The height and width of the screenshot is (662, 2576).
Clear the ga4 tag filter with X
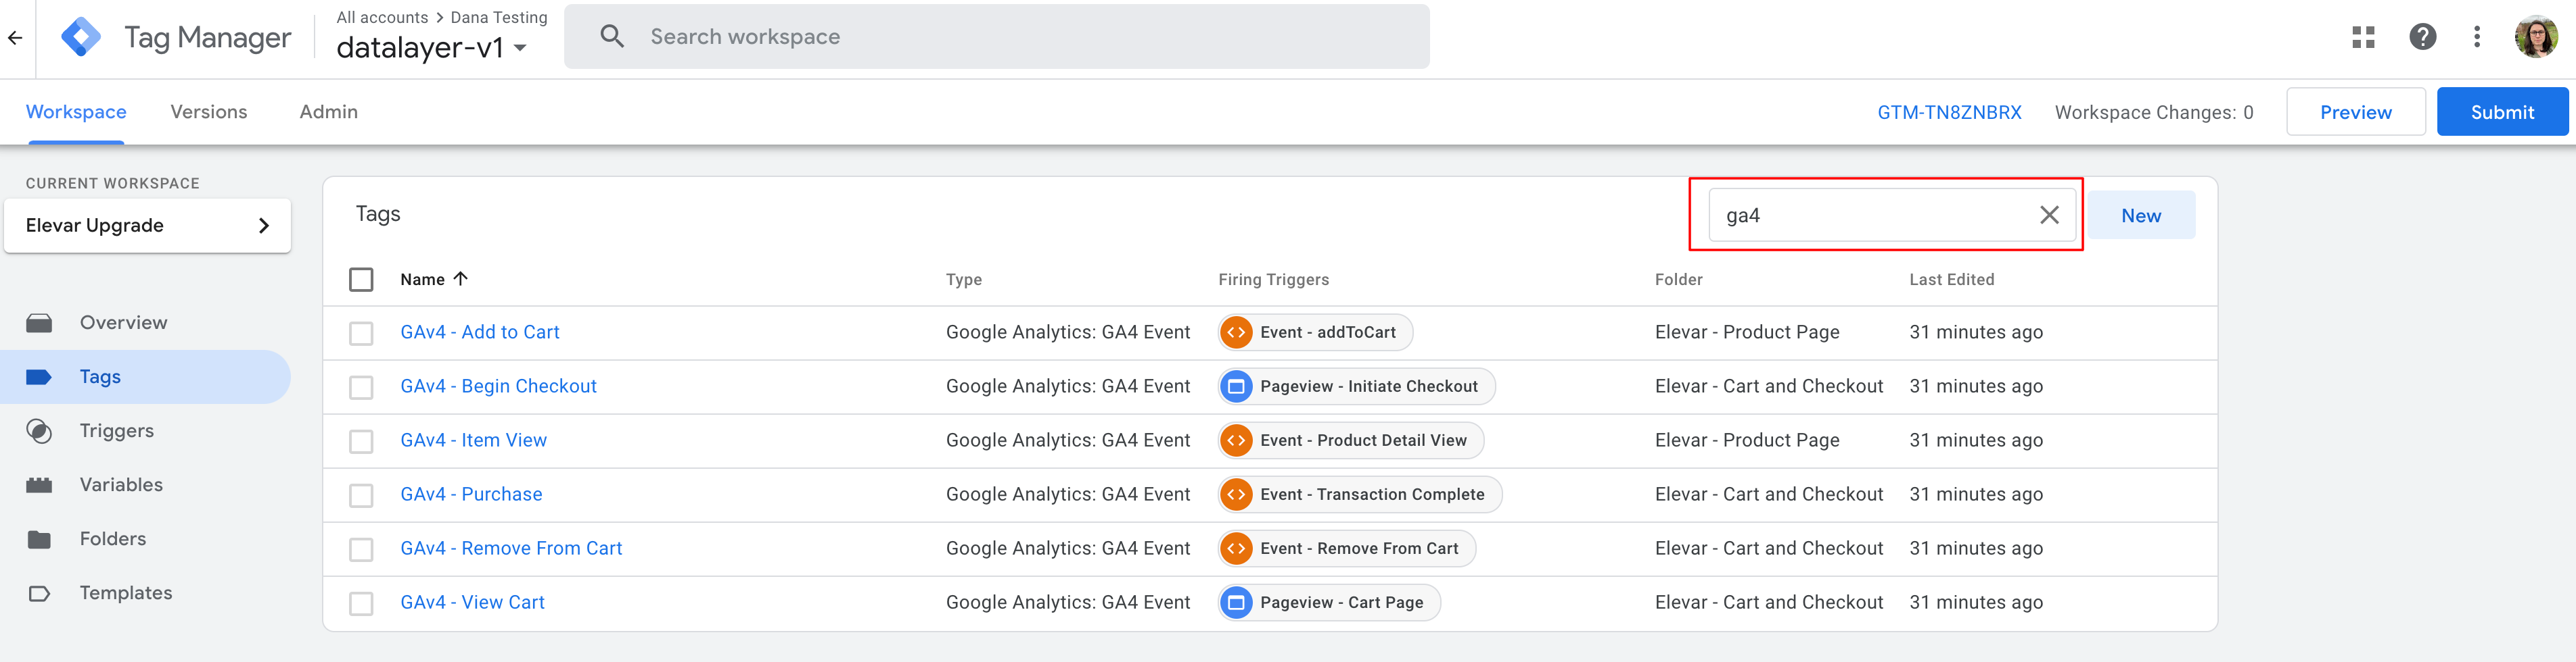tap(2048, 215)
